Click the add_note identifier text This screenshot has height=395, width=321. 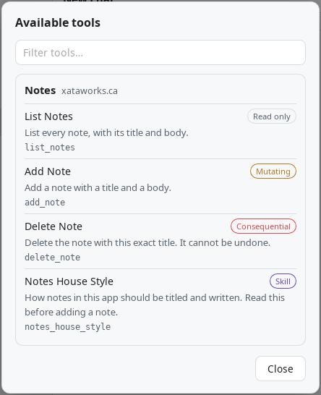click(45, 203)
